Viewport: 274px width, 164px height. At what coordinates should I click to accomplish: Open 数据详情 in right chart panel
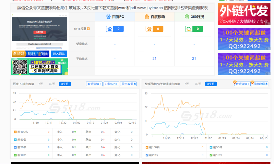point(242,84)
